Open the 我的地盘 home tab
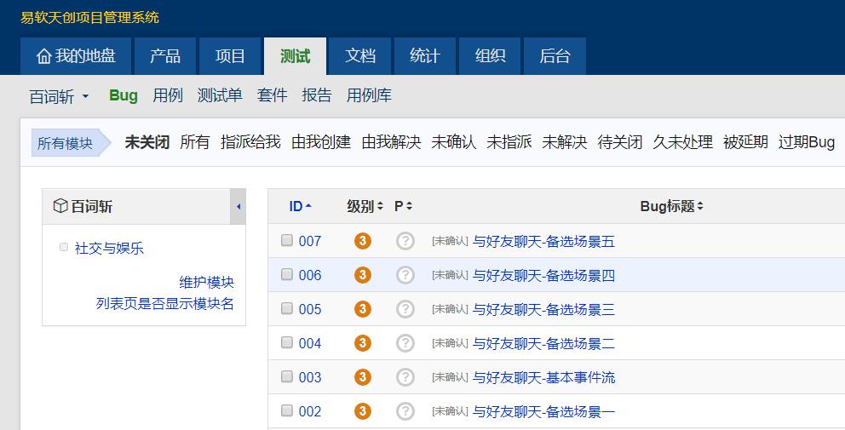The width and height of the screenshot is (845, 430). 76,56
